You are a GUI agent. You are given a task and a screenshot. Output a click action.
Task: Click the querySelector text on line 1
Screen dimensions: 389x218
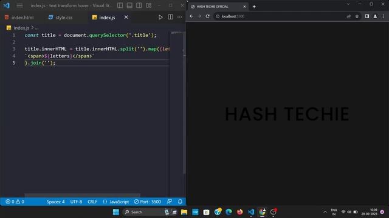coord(108,35)
